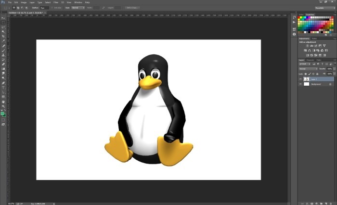Image resolution: width=337 pixels, height=205 pixels.
Task: Switch to the Color panel tab
Action: pos(301,14)
